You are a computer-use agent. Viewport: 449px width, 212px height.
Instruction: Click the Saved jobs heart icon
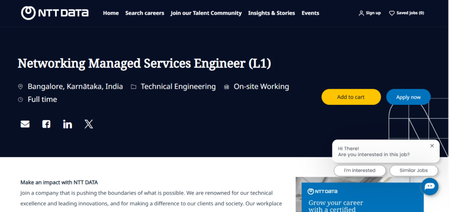point(392,13)
